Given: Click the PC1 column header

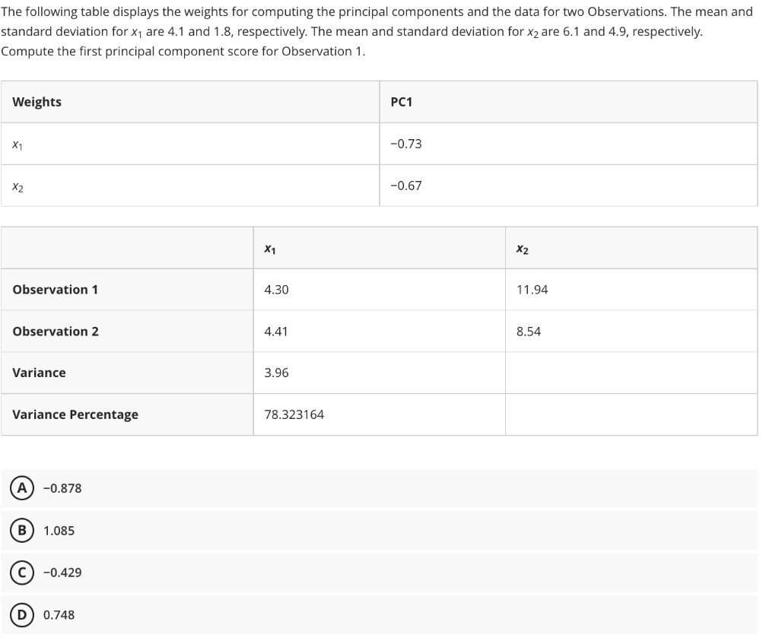Looking at the screenshot, I should [x=402, y=101].
